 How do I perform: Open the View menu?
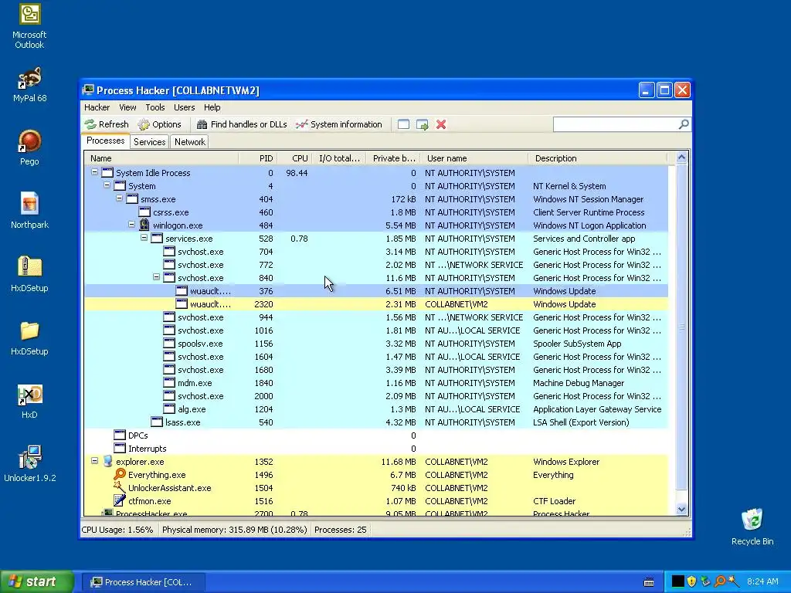point(127,107)
